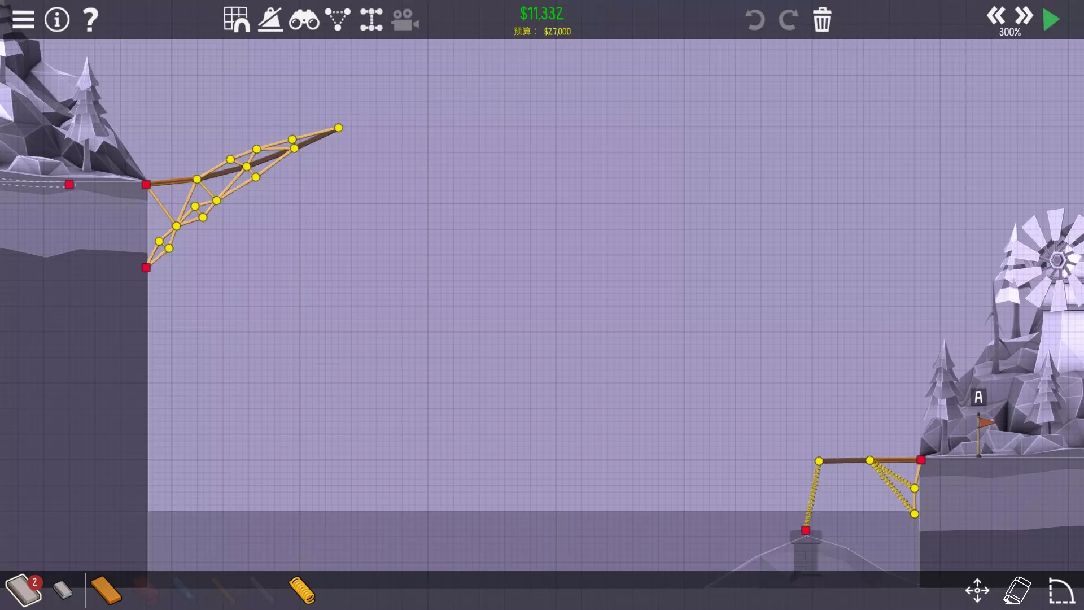
Task: Select the wood plank material
Action: (x=106, y=590)
